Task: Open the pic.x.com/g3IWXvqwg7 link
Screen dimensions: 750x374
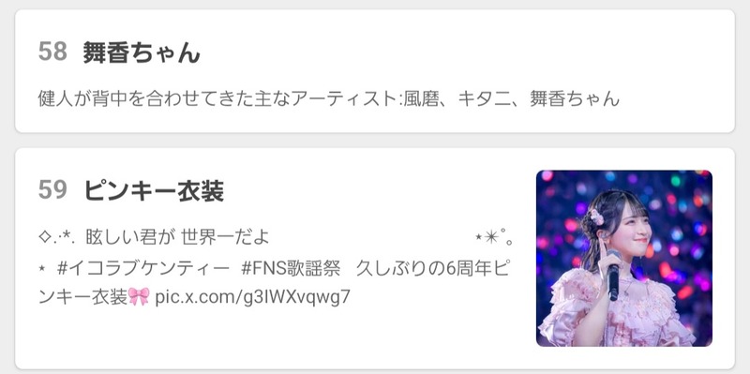Action: tap(252, 297)
